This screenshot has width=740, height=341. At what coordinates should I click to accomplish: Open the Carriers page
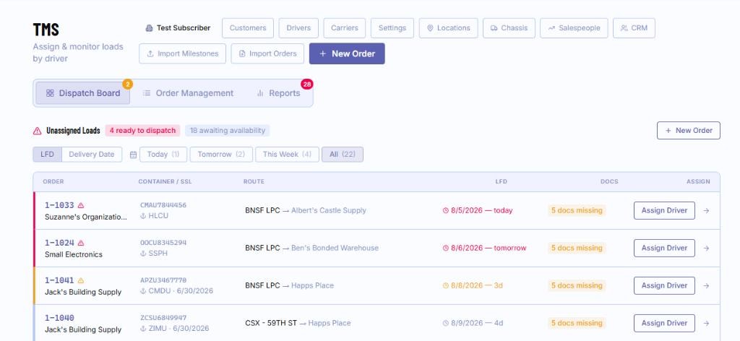[x=345, y=28]
